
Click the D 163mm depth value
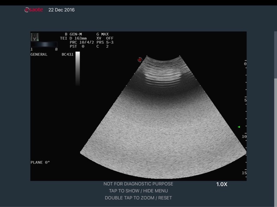click(x=78, y=38)
